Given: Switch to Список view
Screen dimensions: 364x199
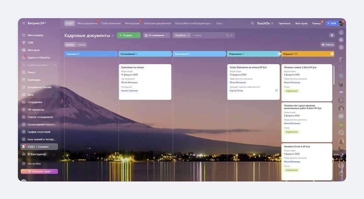Looking at the screenshot, I should pos(81,45).
